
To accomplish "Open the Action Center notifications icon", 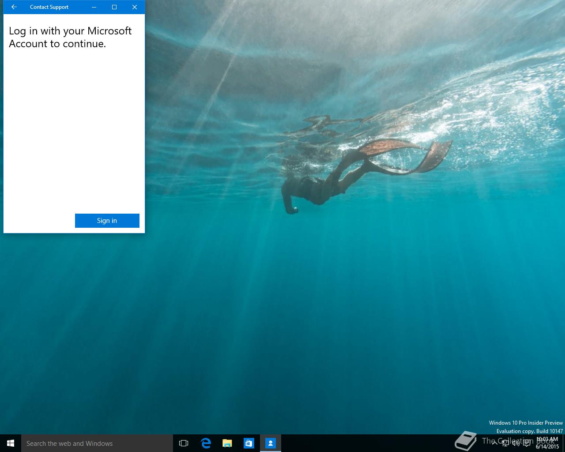I will pyautogui.click(x=527, y=443).
